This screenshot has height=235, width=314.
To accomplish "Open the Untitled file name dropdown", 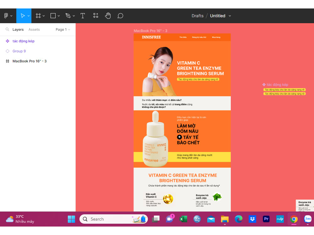I will (230, 16).
